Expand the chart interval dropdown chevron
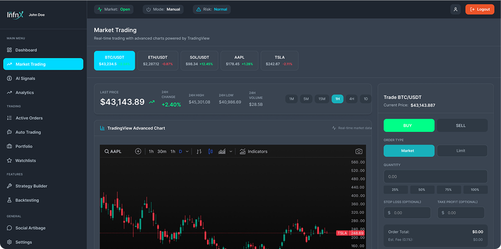Screen dimensions: 501x249 [x=187, y=151]
